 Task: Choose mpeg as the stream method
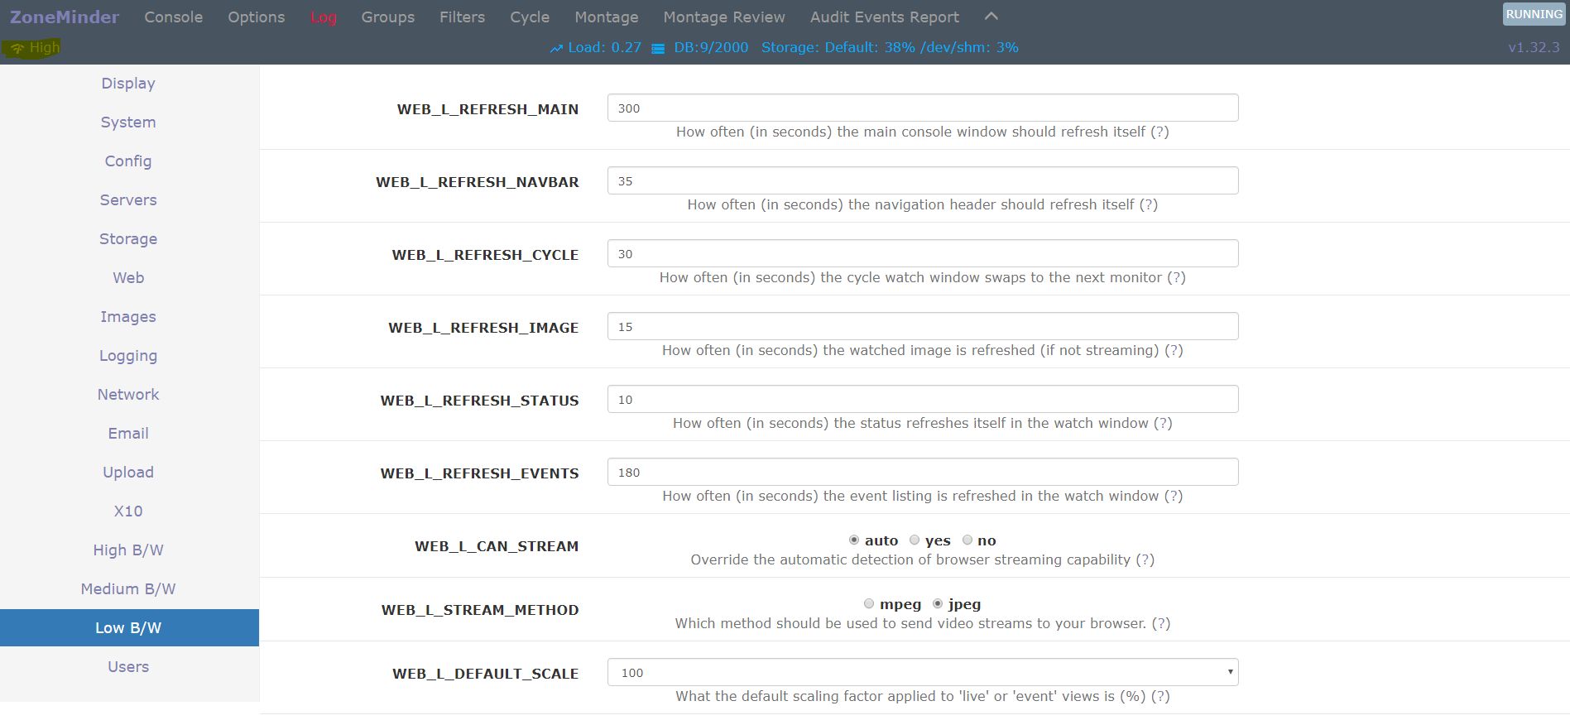click(x=869, y=604)
